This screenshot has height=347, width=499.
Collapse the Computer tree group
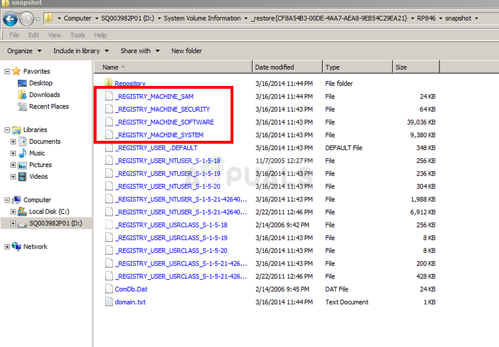(7, 200)
